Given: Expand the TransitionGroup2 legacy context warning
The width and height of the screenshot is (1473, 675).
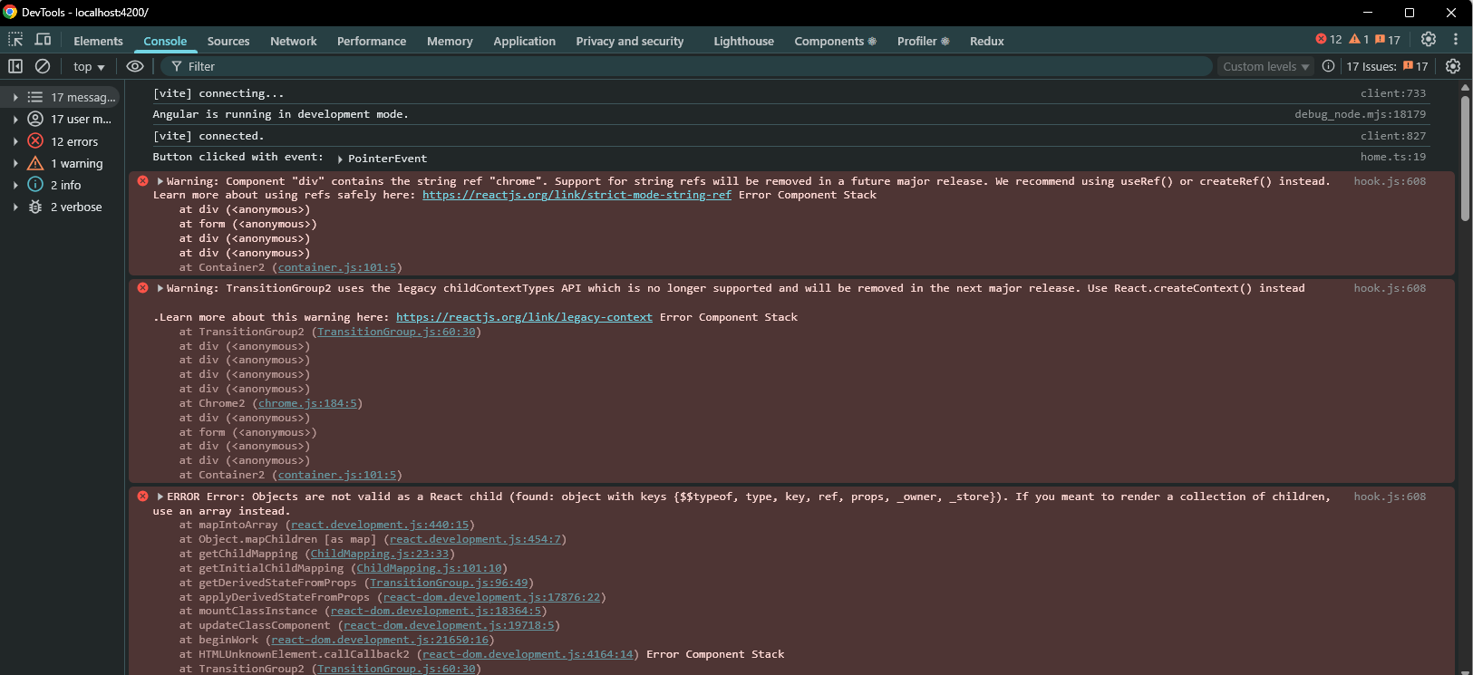Looking at the screenshot, I should pyautogui.click(x=160, y=288).
